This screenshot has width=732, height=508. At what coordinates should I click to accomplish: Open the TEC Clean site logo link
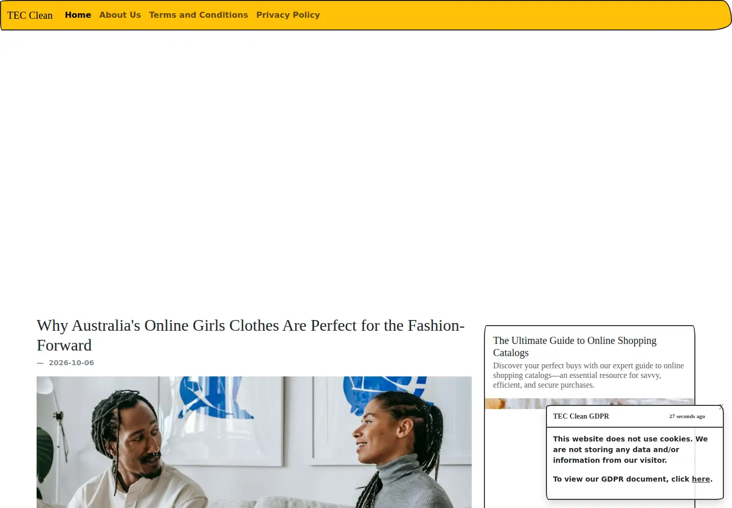(30, 15)
